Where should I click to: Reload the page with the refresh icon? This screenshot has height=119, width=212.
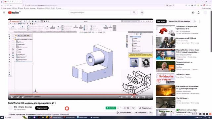(8, 5)
